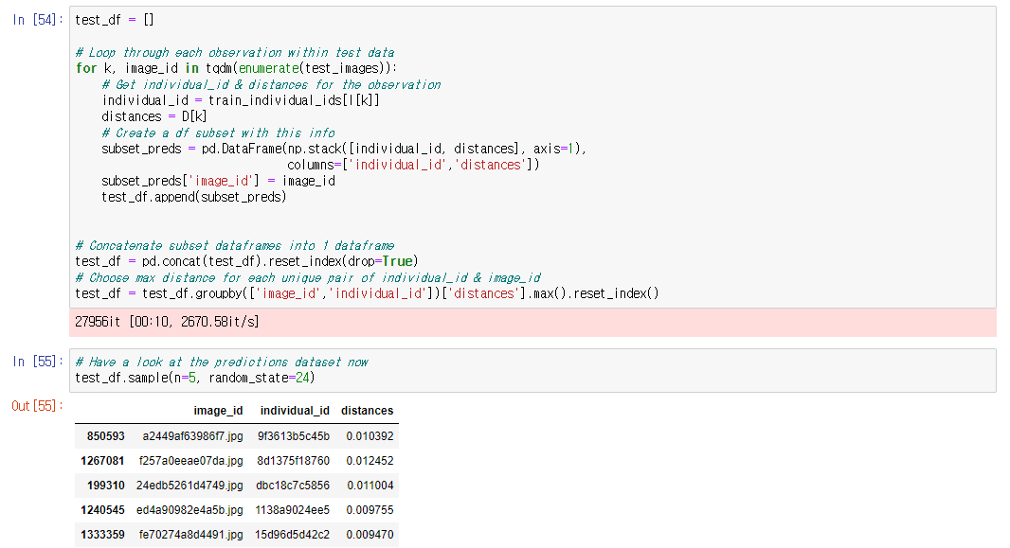Click the pd.concat(test_df) line
The width and height of the screenshot is (1010, 548).
pos(246,261)
